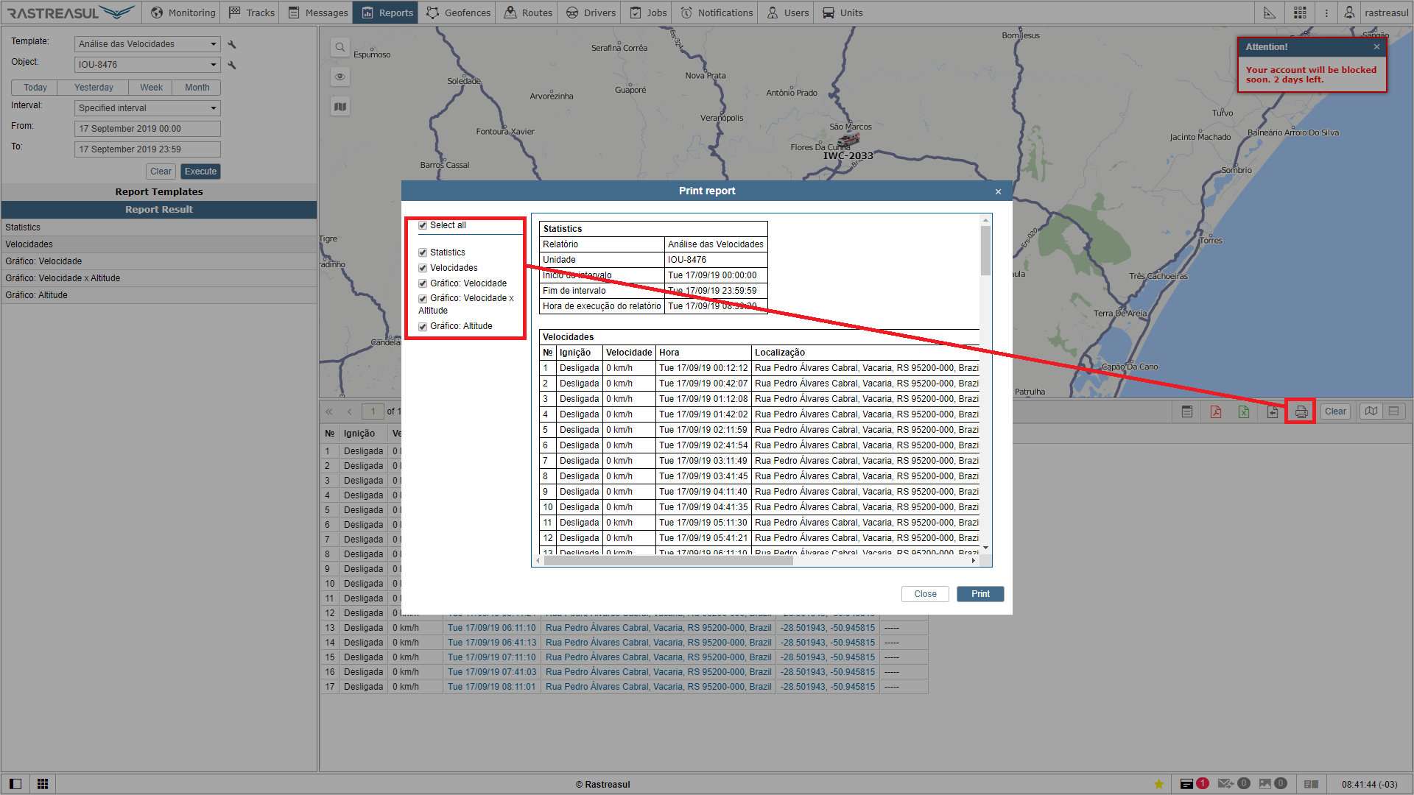
Task: Click the measurement tool icon in the top bar
Action: click(x=1270, y=13)
